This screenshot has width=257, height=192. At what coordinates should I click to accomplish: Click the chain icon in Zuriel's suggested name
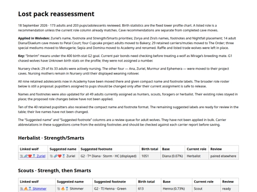56,156
